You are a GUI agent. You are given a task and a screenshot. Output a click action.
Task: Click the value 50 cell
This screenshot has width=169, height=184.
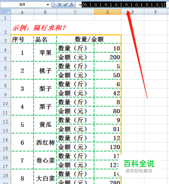[107, 75]
